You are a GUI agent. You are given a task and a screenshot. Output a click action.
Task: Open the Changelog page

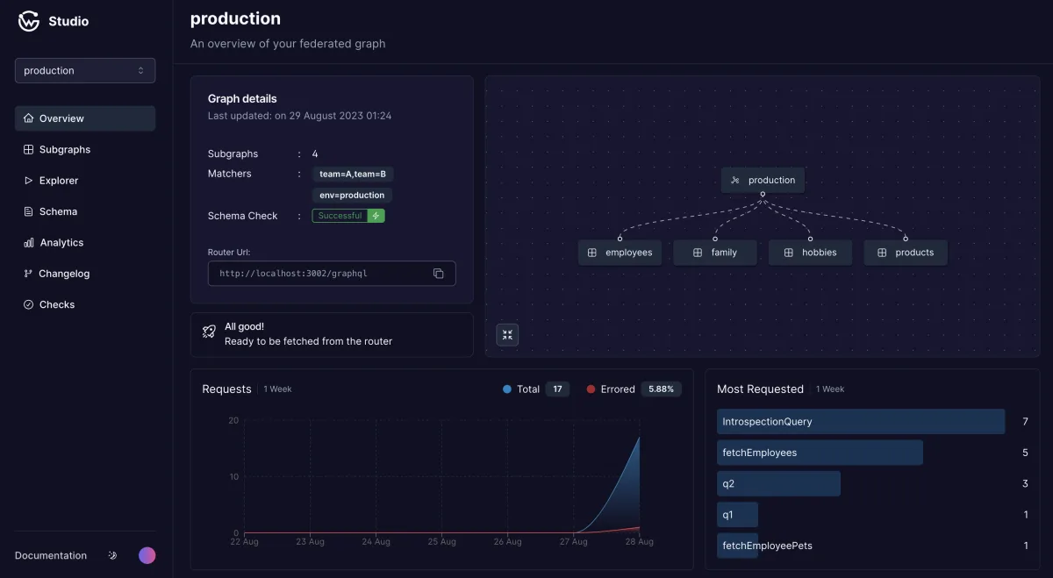click(85, 274)
